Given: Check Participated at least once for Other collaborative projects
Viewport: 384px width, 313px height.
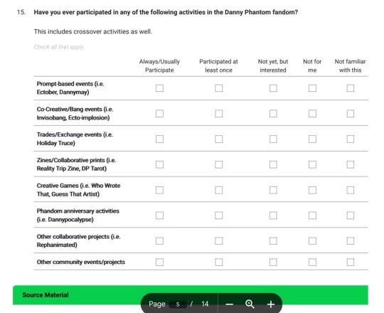Looking at the screenshot, I should (x=219, y=241).
